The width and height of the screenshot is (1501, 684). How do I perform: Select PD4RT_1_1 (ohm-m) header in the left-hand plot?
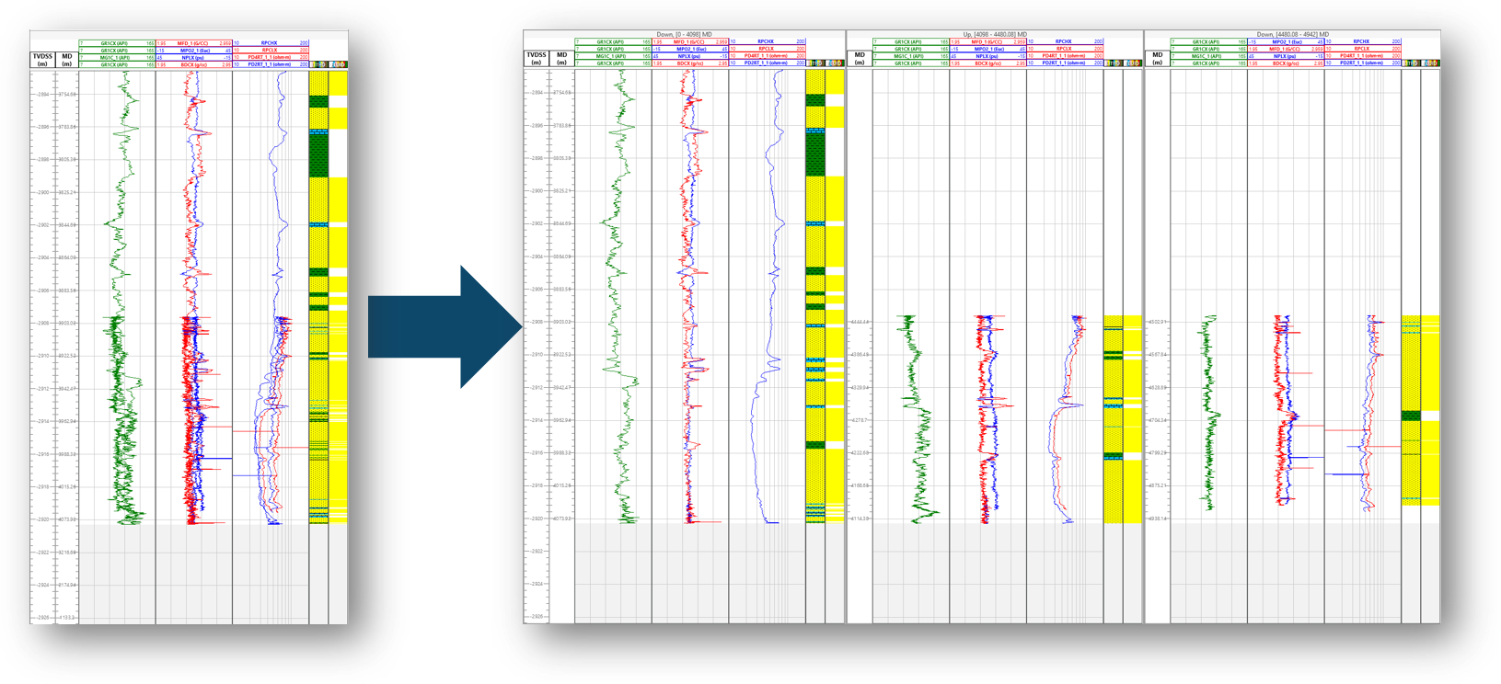click(271, 57)
